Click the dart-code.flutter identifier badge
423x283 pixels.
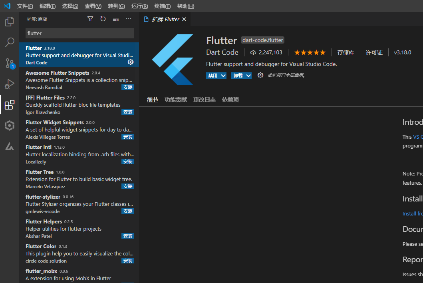262,40
